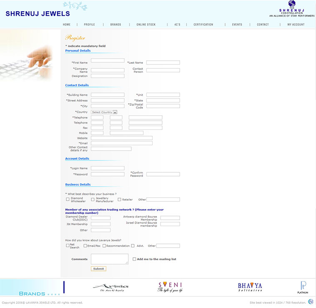This screenshot has width=316, height=308.
Task: Focus the Building Name field
Action: 108,95
